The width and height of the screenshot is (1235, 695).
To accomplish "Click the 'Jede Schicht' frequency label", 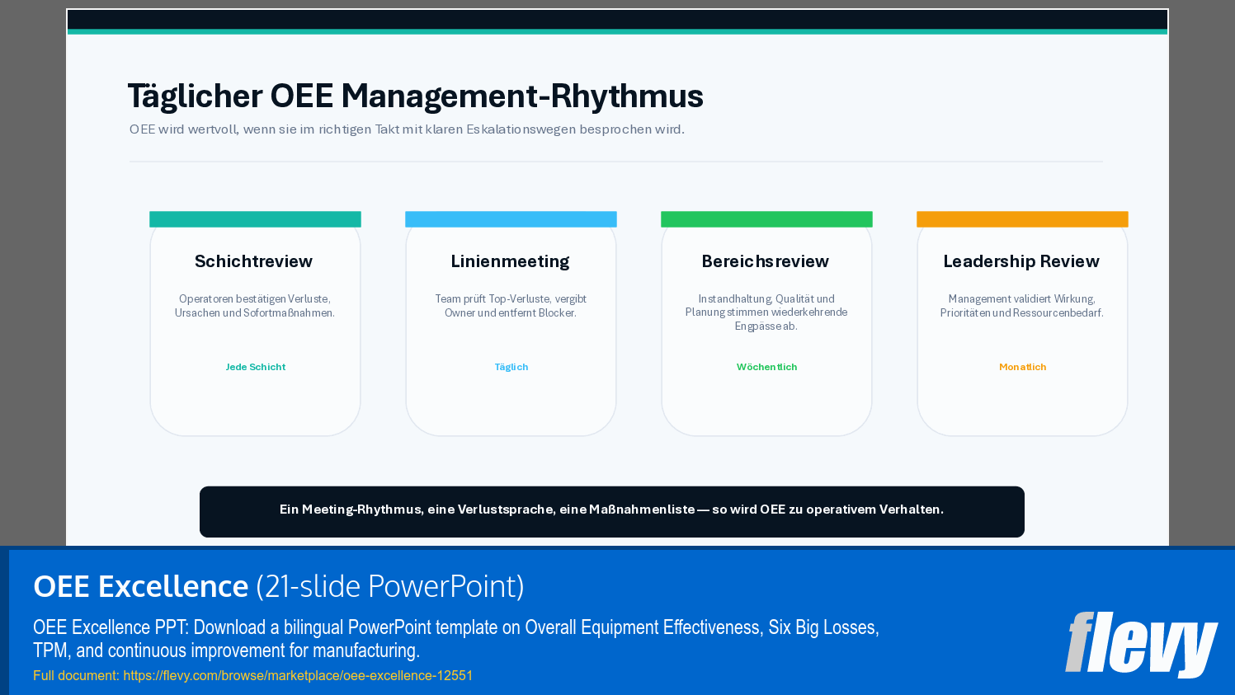I will tap(256, 367).
